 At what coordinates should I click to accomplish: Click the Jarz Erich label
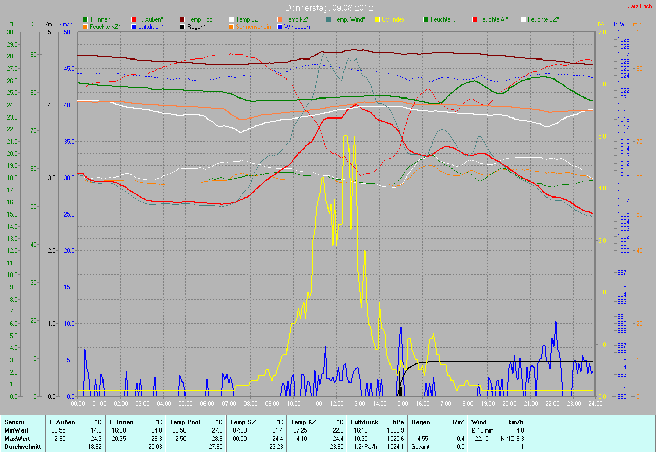(x=640, y=6)
